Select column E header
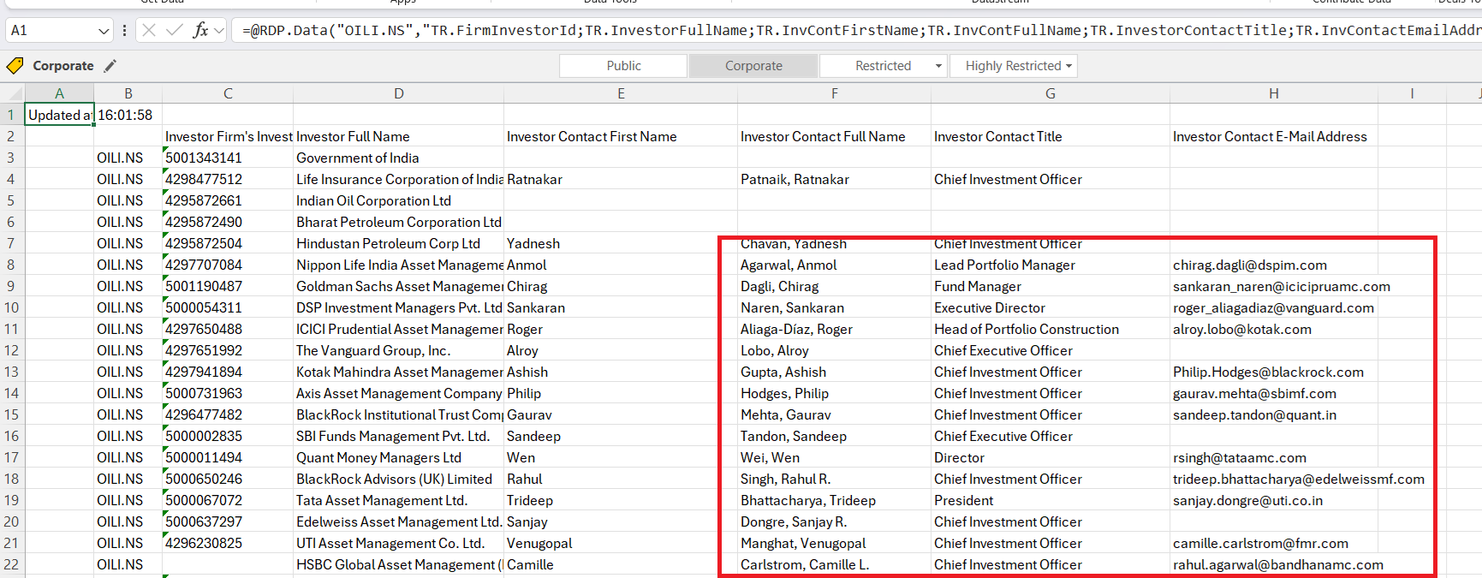The height and width of the screenshot is (578, 1482). click(621, 93)
